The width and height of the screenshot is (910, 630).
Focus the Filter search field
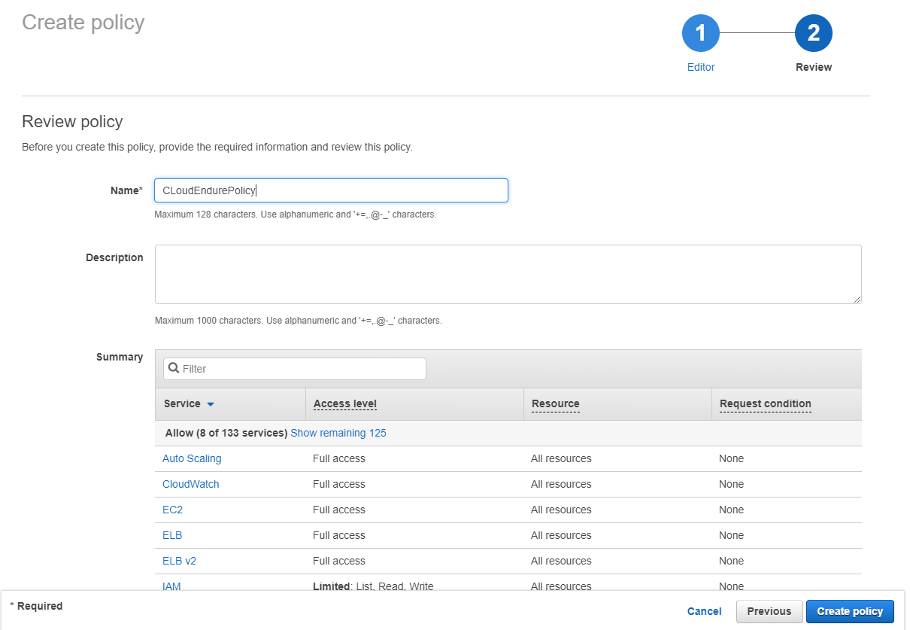301,369
